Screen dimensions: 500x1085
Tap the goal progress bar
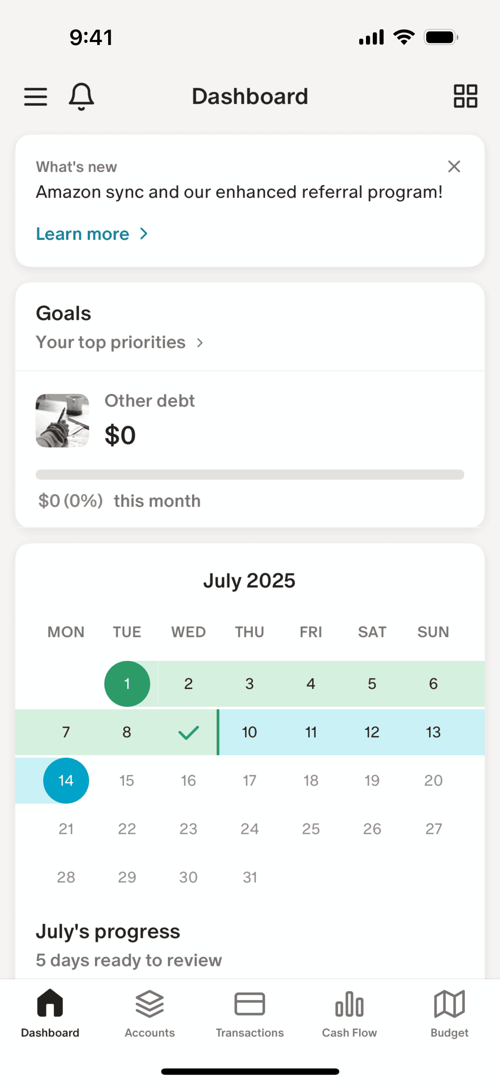(x=250, y=475)
